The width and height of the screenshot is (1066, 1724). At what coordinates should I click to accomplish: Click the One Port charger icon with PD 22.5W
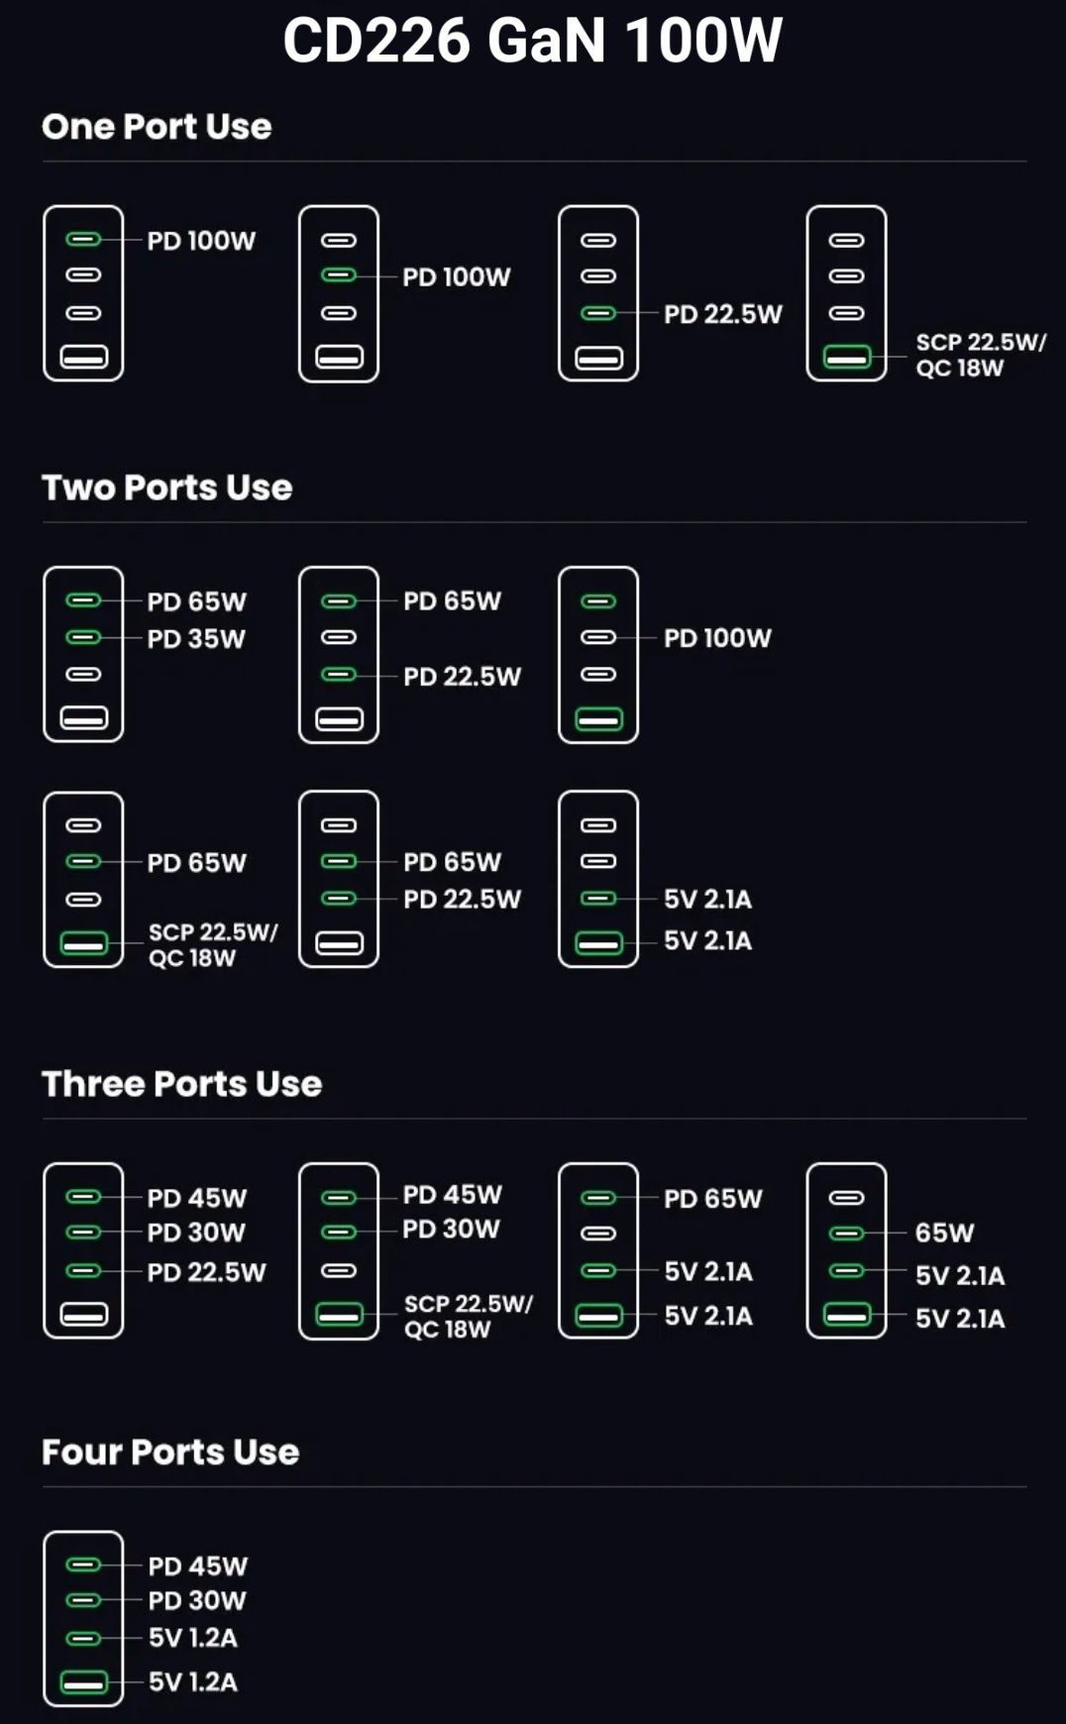(598, 293)
